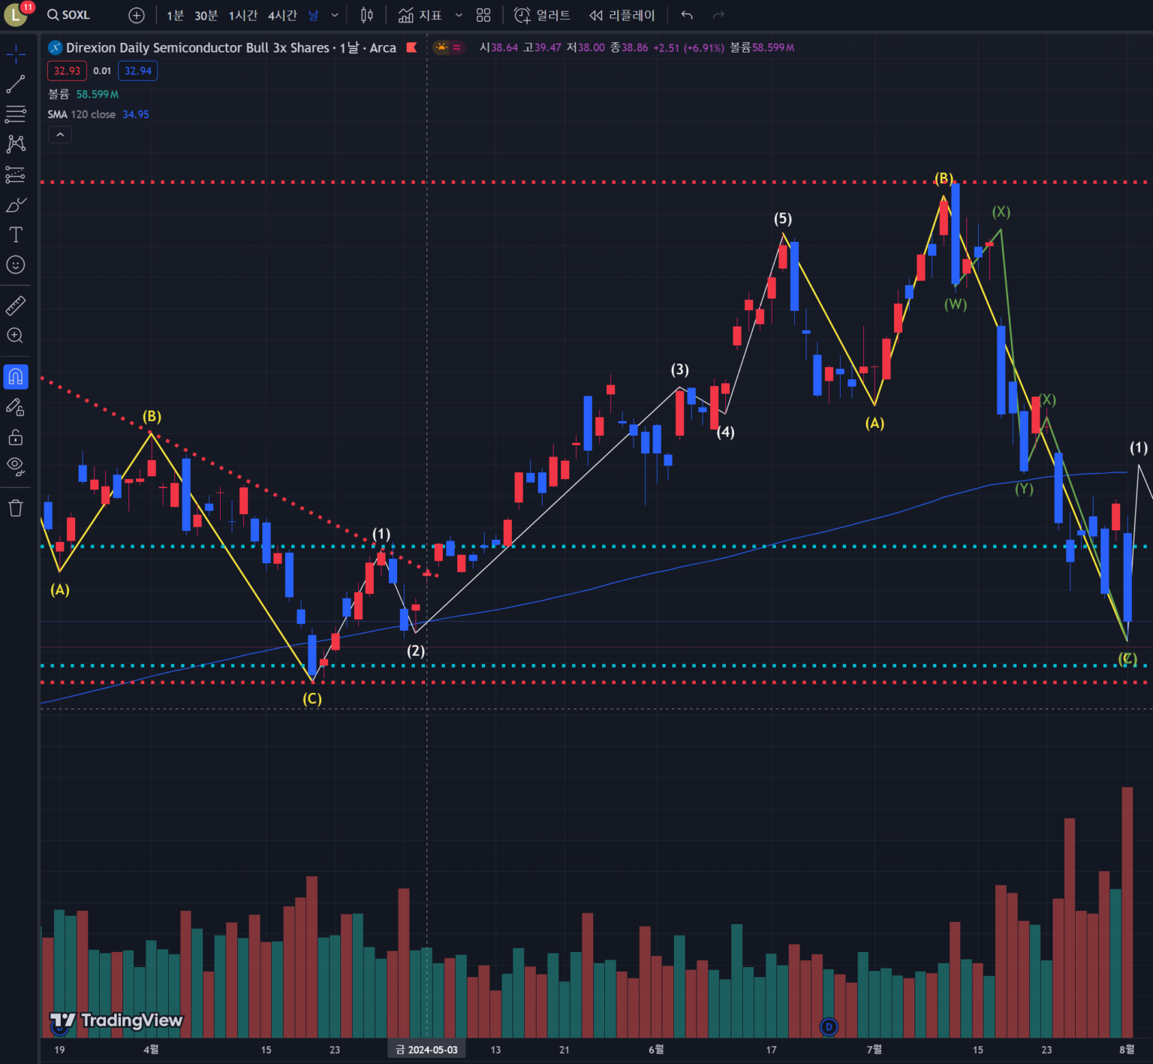Click the 2024-05-03 date label on axis

426,1049
